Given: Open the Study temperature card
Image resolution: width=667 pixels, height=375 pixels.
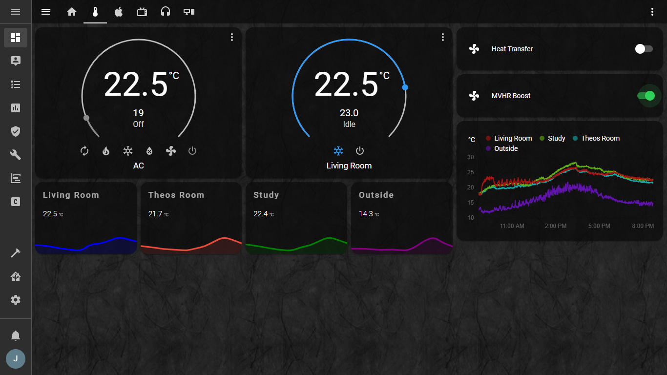Looking at the screenshot, I should click(296, 218).
